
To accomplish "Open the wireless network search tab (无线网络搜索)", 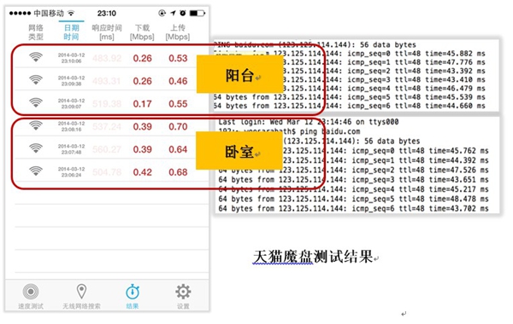I will (81, 296).
